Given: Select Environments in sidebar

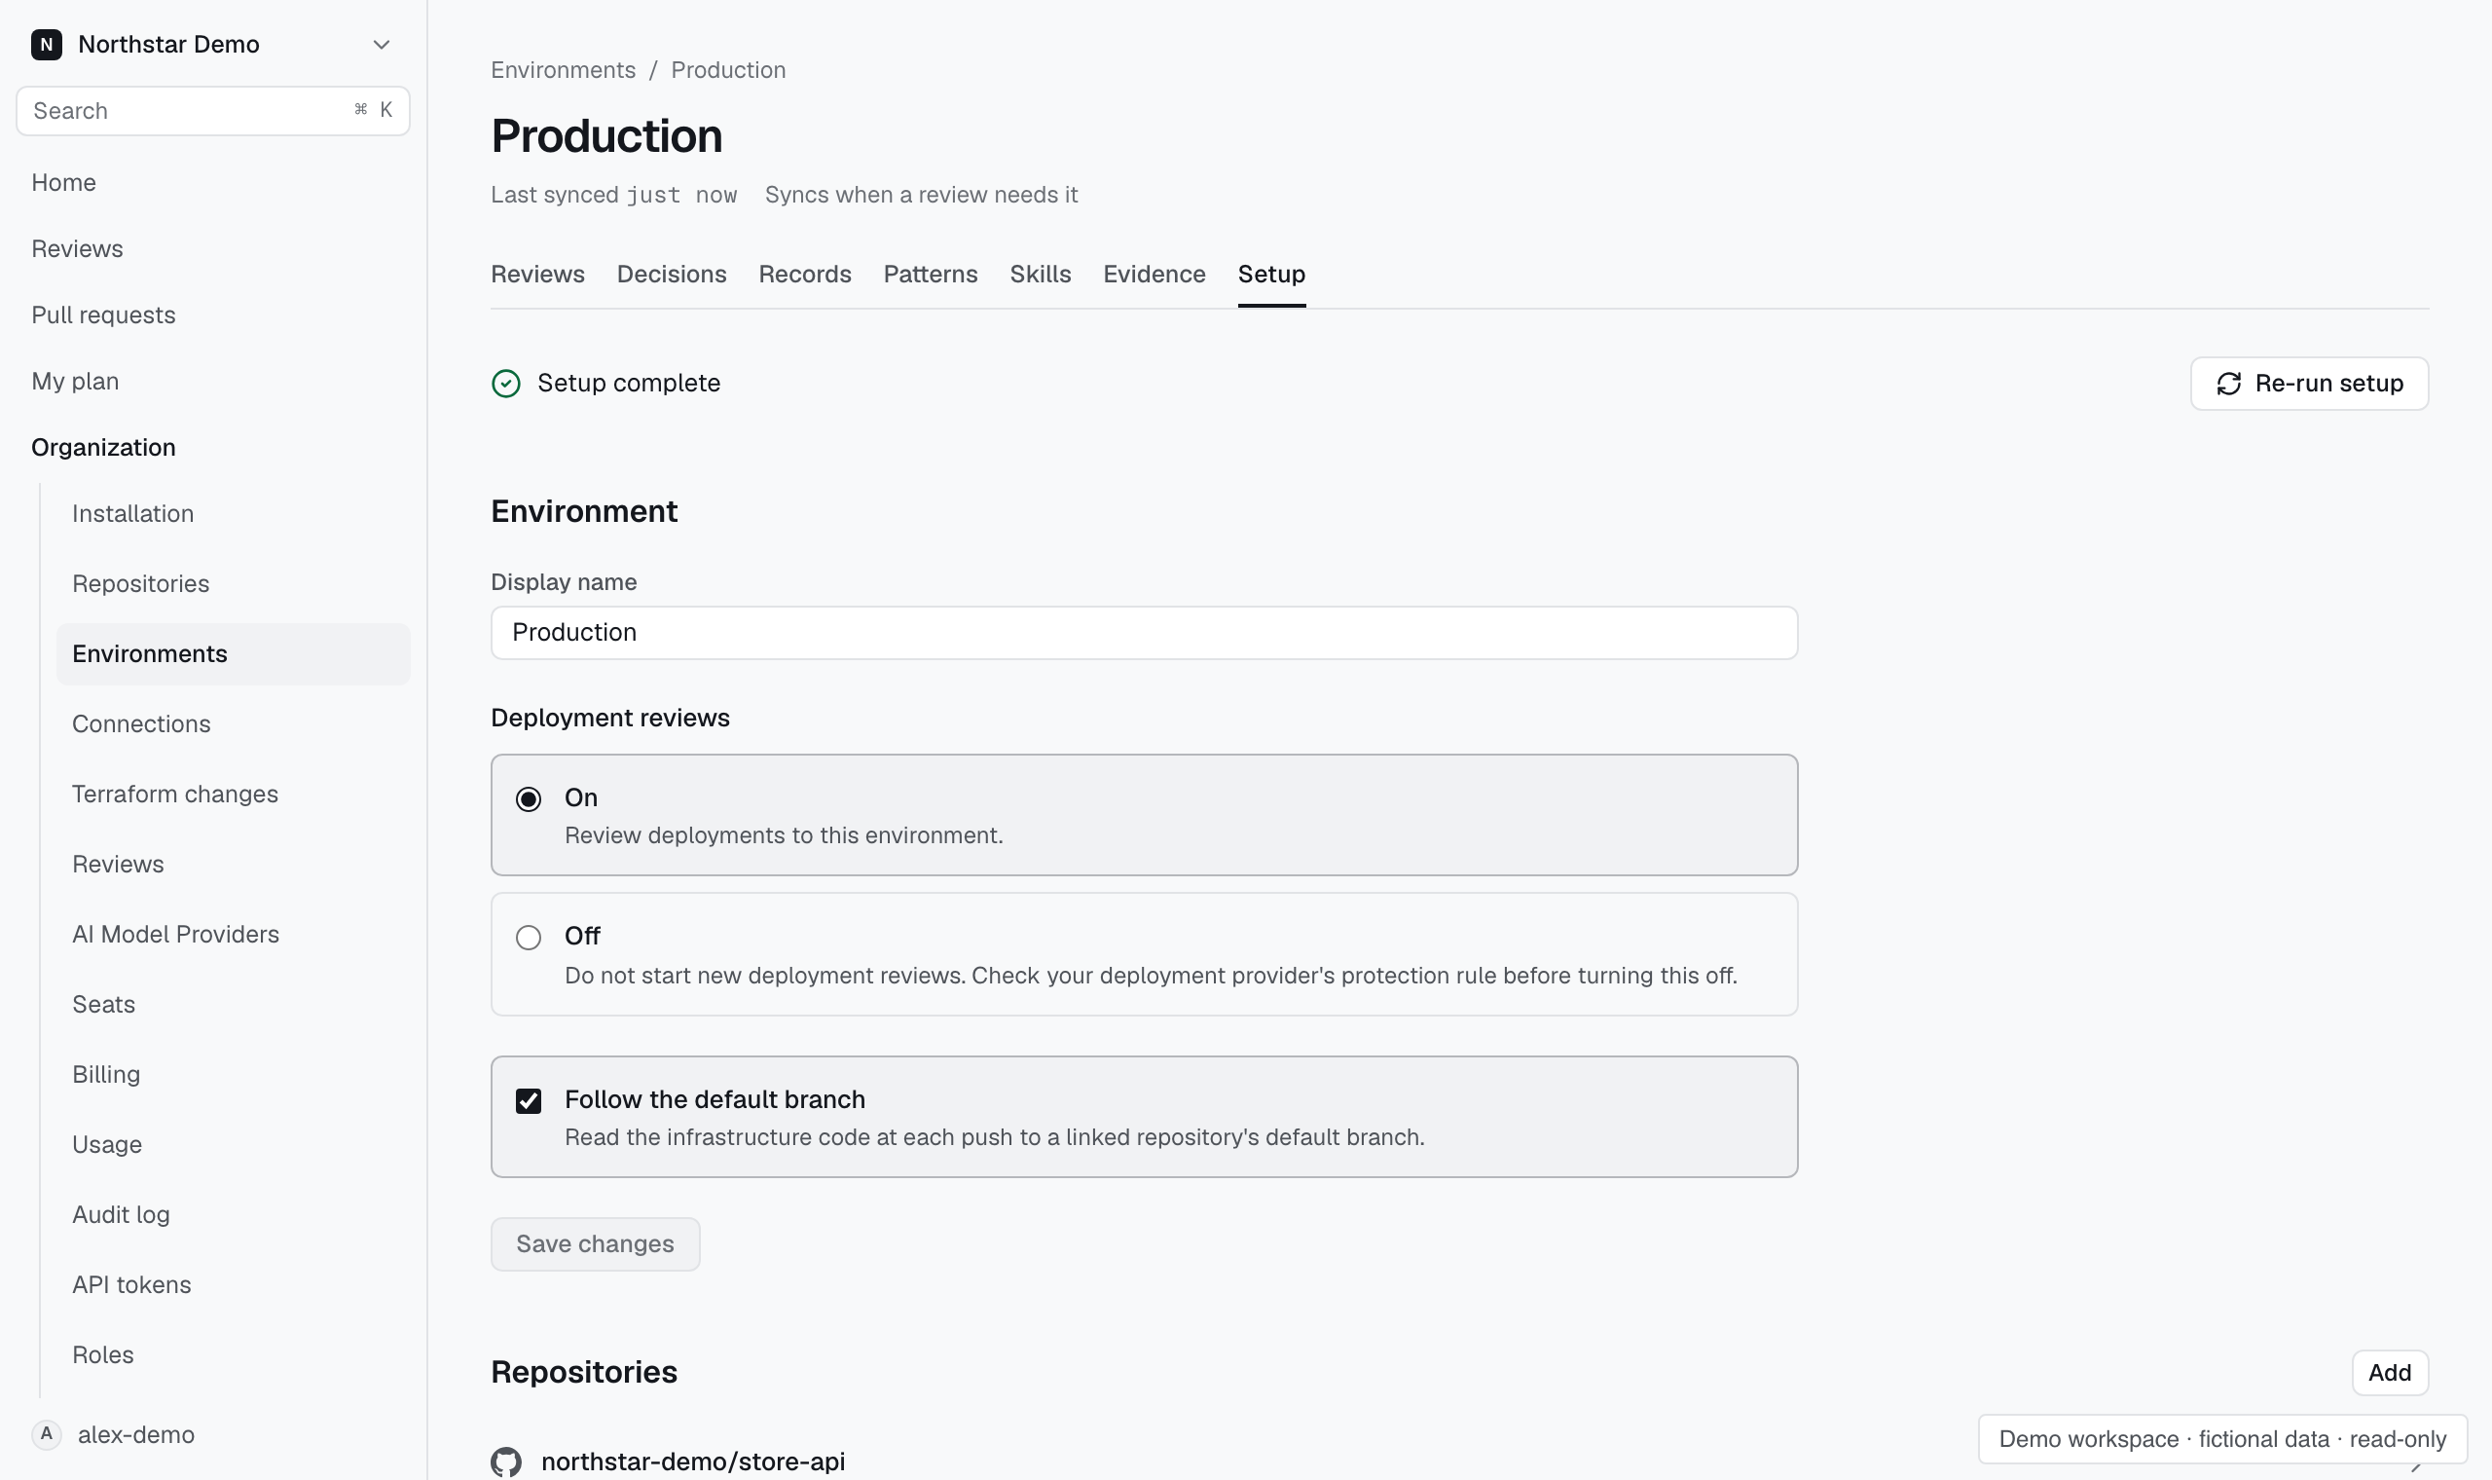Looking at the screenshot, I should [234, 654].
